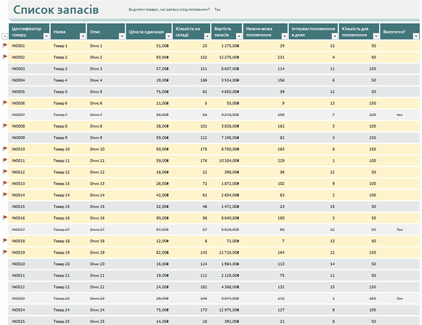Select the flag marker on row IN0019
Image resolution: width=422 pixels, height=325 pixels.
pos(5,252)
